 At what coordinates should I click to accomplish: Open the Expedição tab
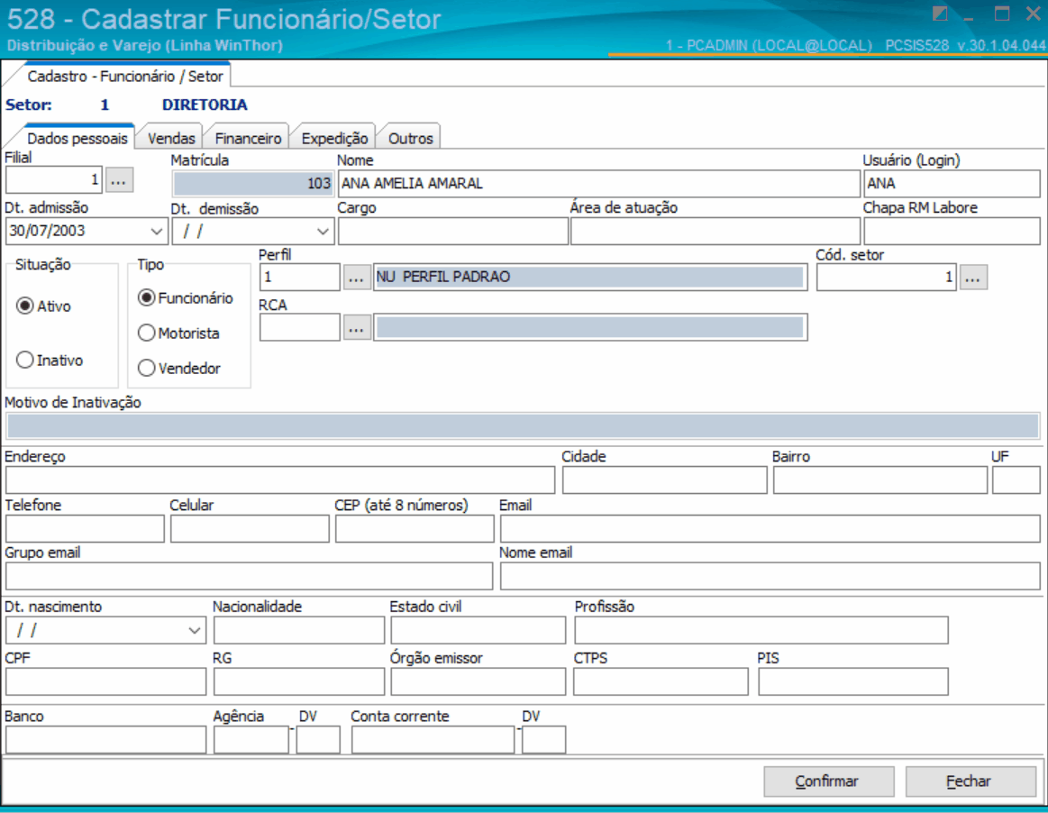tap(334, 139)
